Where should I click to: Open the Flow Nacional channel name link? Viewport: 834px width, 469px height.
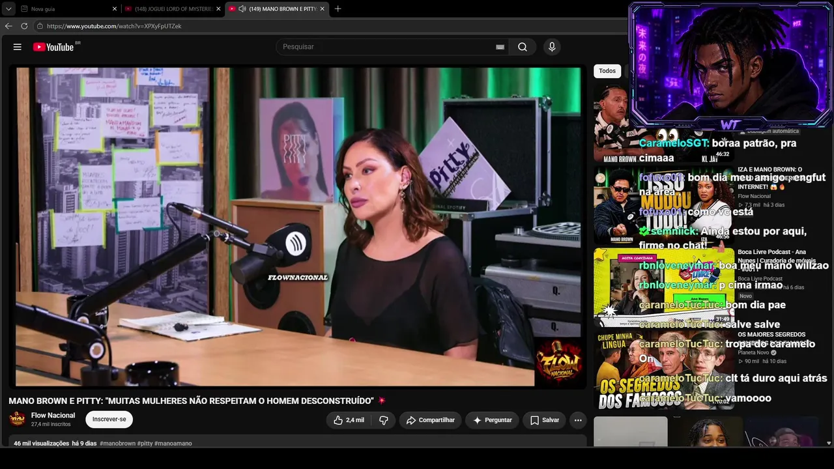[x=53, y=416]
